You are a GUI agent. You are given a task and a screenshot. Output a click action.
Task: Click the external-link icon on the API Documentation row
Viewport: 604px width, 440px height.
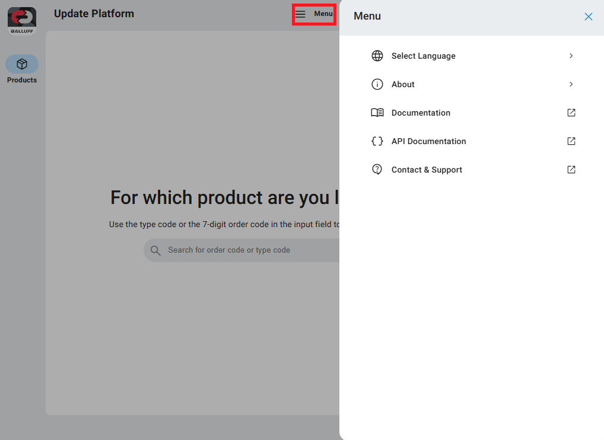click(571, 141)
